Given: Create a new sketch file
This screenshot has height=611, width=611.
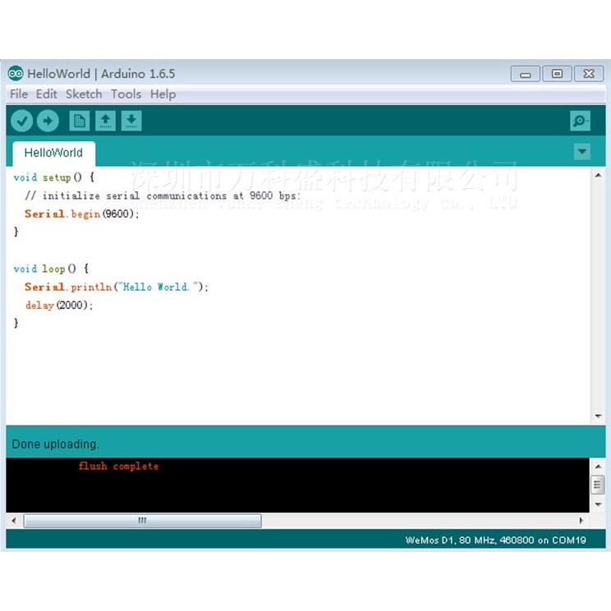Looking at the screenshot, I should (80, 121).
